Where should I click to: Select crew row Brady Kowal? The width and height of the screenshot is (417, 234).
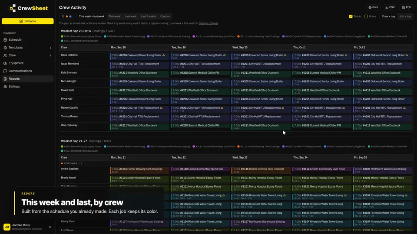[68, 178]
